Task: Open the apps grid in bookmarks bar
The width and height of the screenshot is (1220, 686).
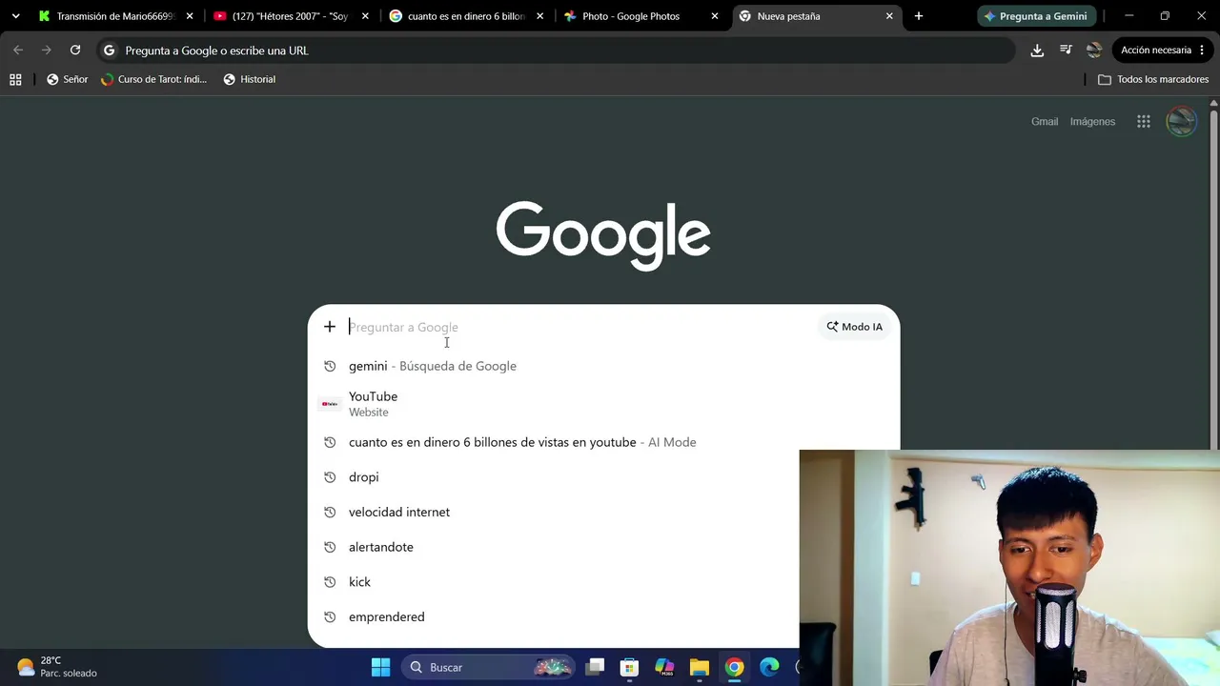Action: pyautogui.click(x=15, y=79)
